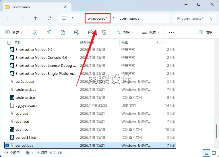This screenshot has height=157, width=219.
Task: Refresh the commands folder
Action: coord(49,18)
